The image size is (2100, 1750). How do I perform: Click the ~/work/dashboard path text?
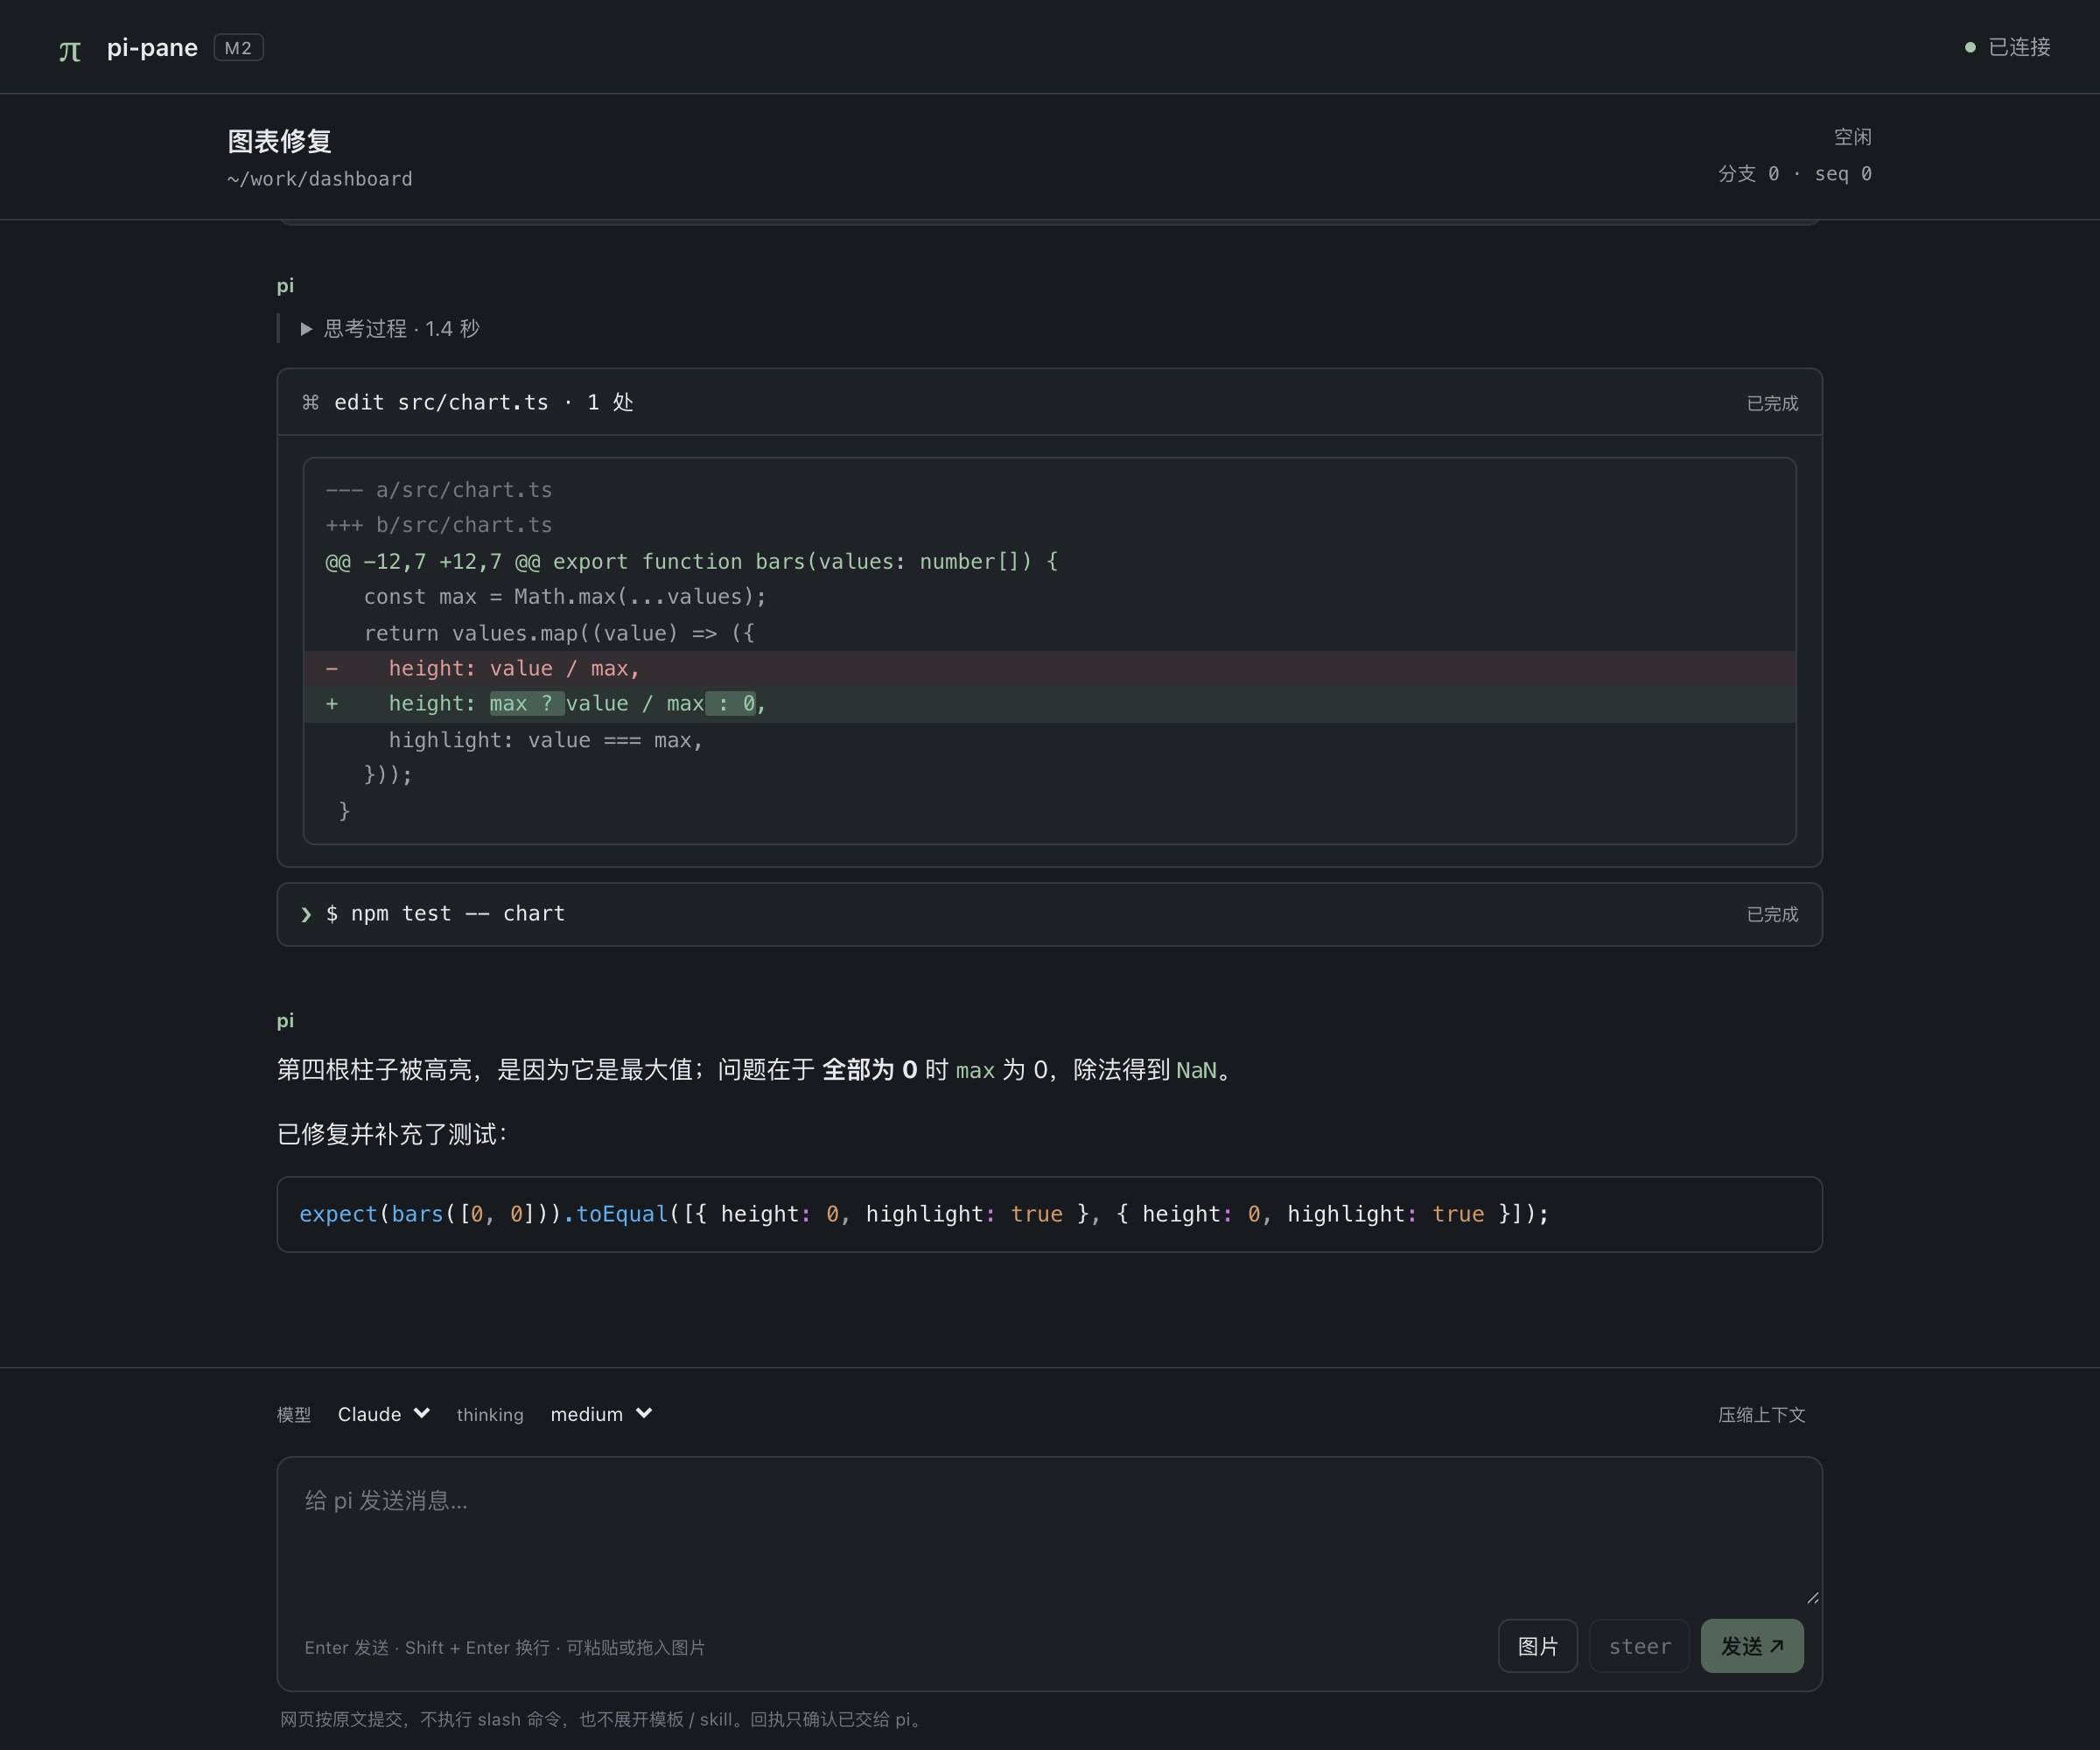click(319, 179)
